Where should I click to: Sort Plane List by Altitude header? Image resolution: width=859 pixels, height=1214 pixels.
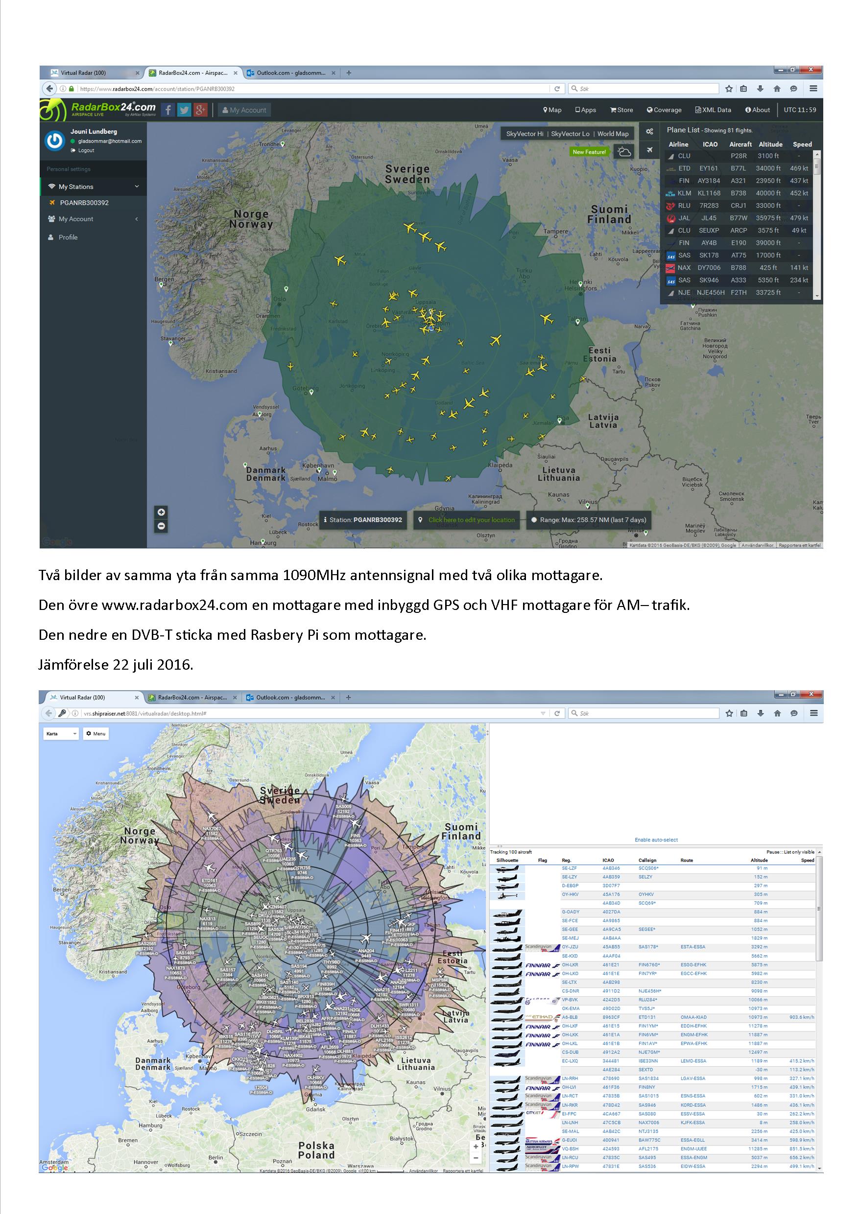770,144
